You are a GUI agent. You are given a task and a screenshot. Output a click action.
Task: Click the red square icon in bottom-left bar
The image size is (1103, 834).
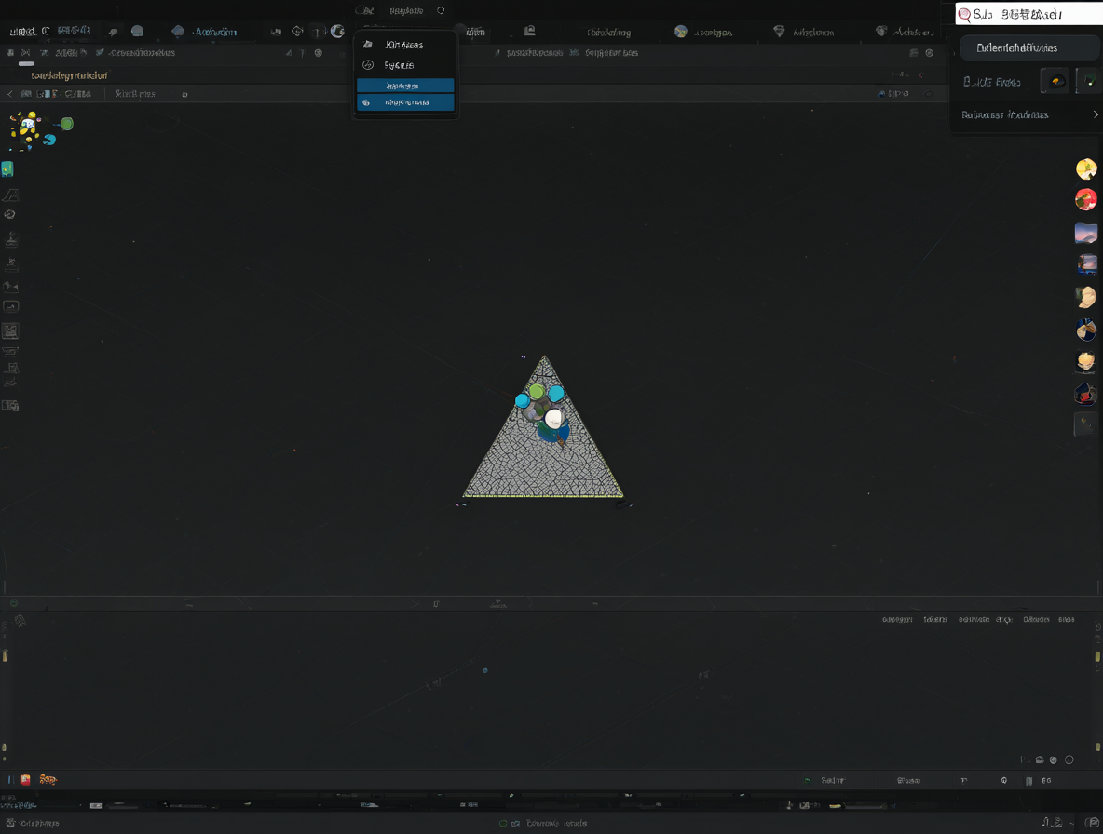point(26,779)
